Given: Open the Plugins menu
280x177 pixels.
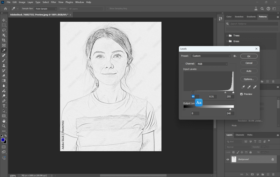Looking at the screenshot, I should [69, 2].
